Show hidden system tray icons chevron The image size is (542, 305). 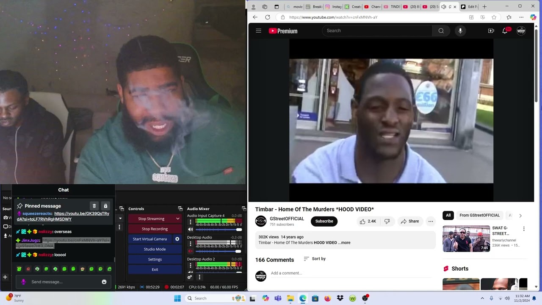tap(482, 298)
